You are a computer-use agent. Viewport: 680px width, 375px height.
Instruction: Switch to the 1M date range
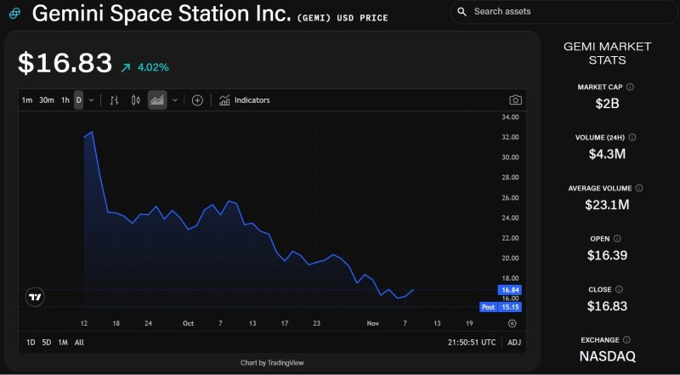pos(63,342)
